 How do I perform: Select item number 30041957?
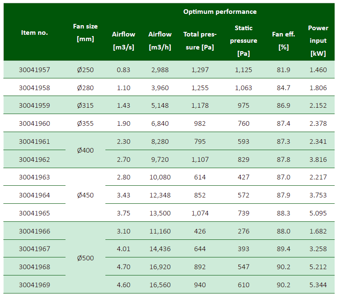(x=34, y=70)
